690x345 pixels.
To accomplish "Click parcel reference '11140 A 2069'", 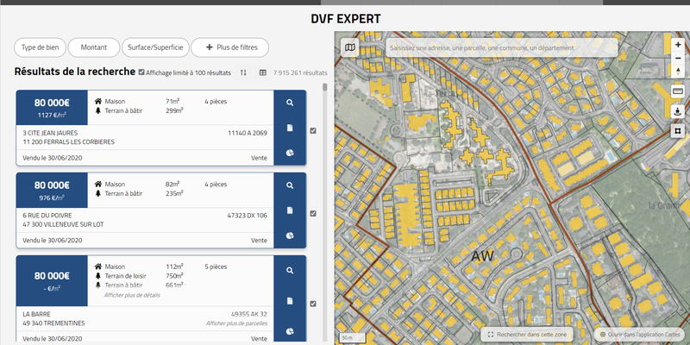I will point(248,133).
